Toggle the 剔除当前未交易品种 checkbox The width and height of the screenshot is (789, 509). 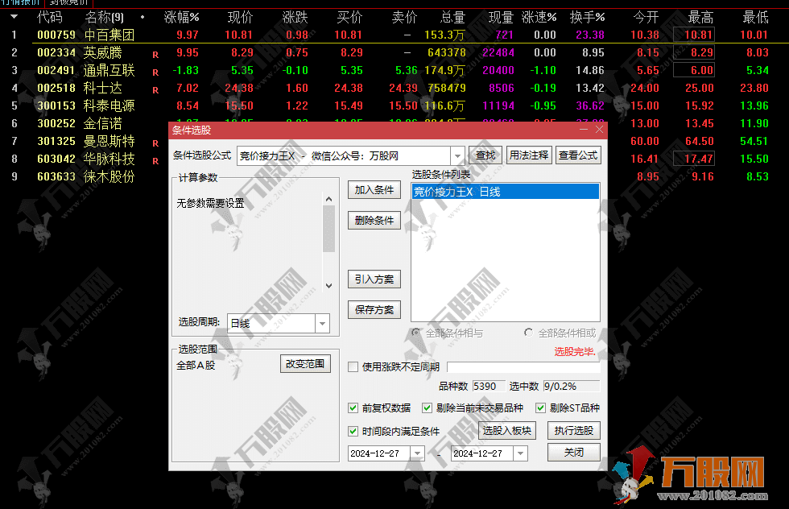(428, 408)
